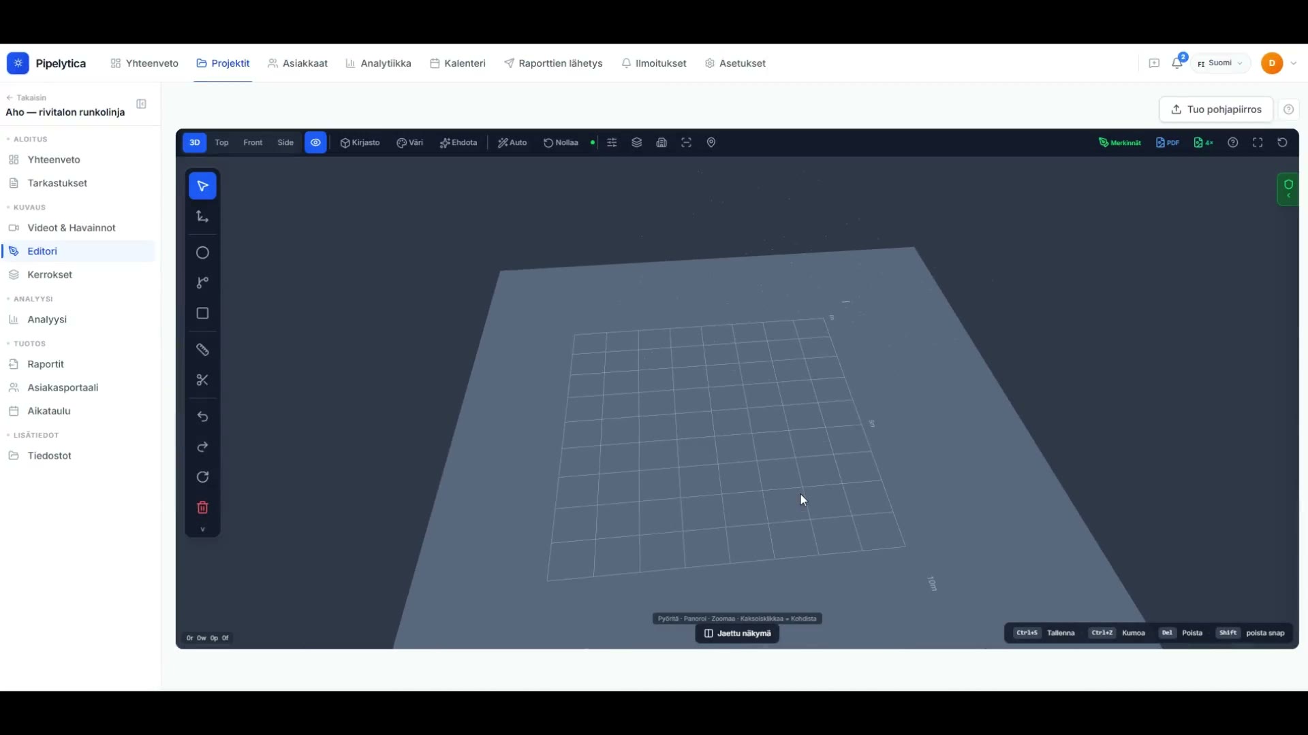
Task: Open the Ilmoitukset tab
Action: coord(654,63)
